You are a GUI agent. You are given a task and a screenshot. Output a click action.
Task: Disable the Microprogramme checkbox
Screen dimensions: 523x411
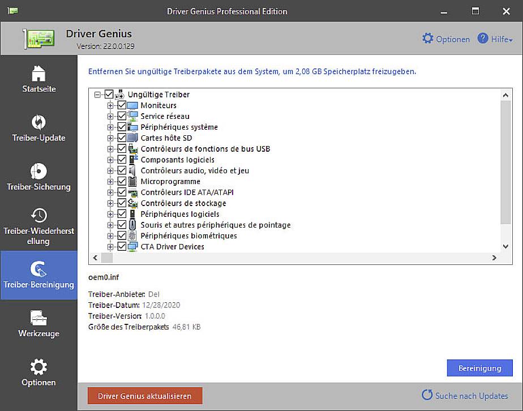[x=122, y=181]
